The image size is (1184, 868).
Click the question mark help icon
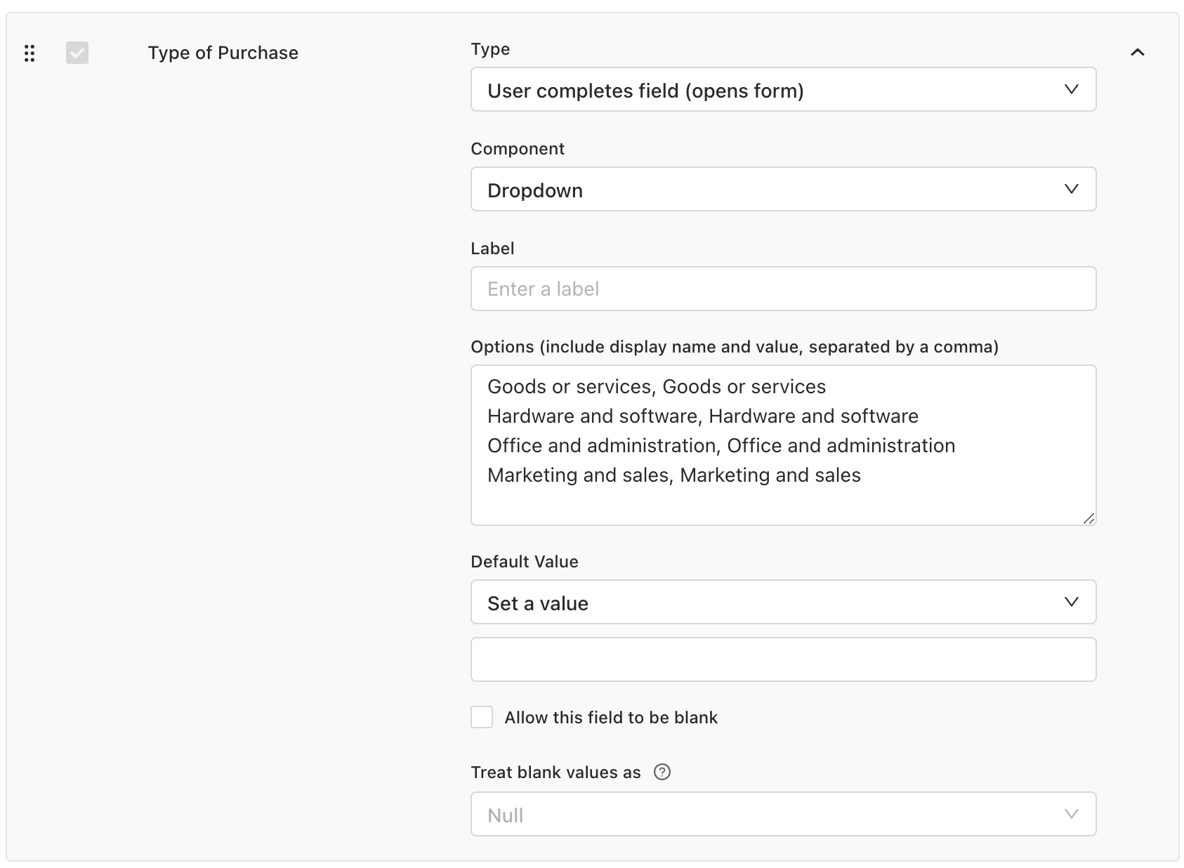(662, 772)
